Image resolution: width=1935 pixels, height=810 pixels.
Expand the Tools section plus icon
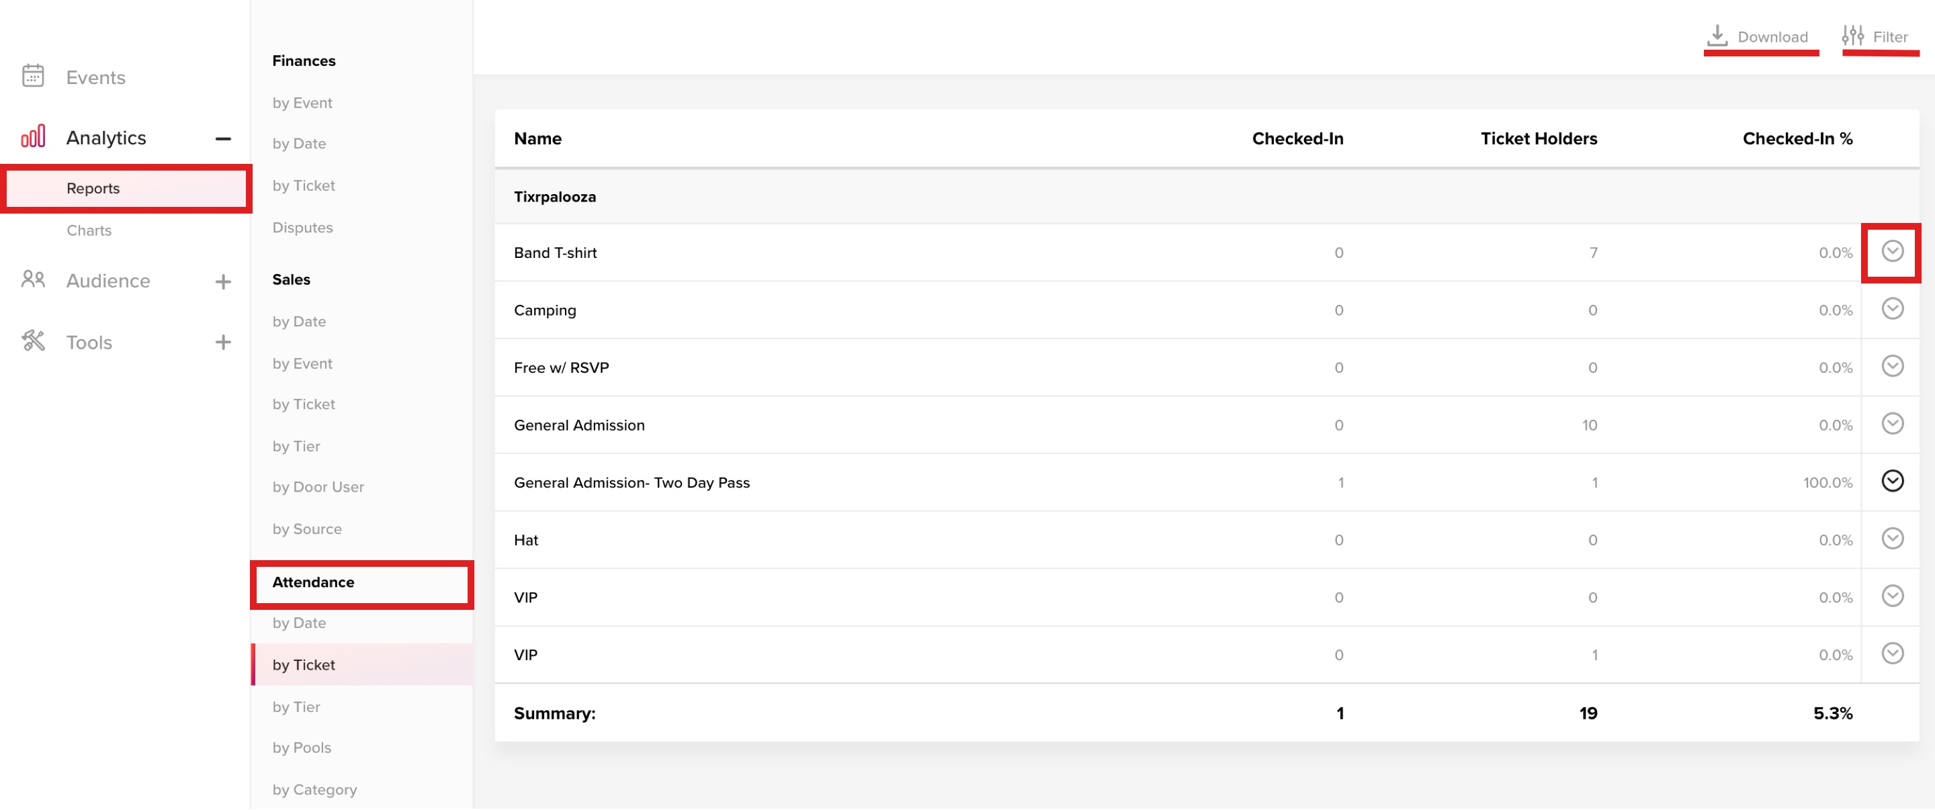(223, 343)
